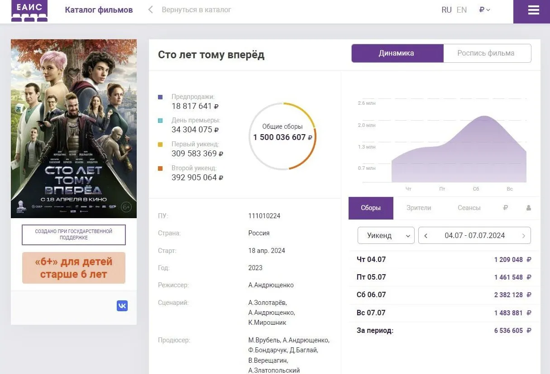The image size is (550, 374).
Task: Click the Первый уикенд yellow legend square
Action: 160,145
